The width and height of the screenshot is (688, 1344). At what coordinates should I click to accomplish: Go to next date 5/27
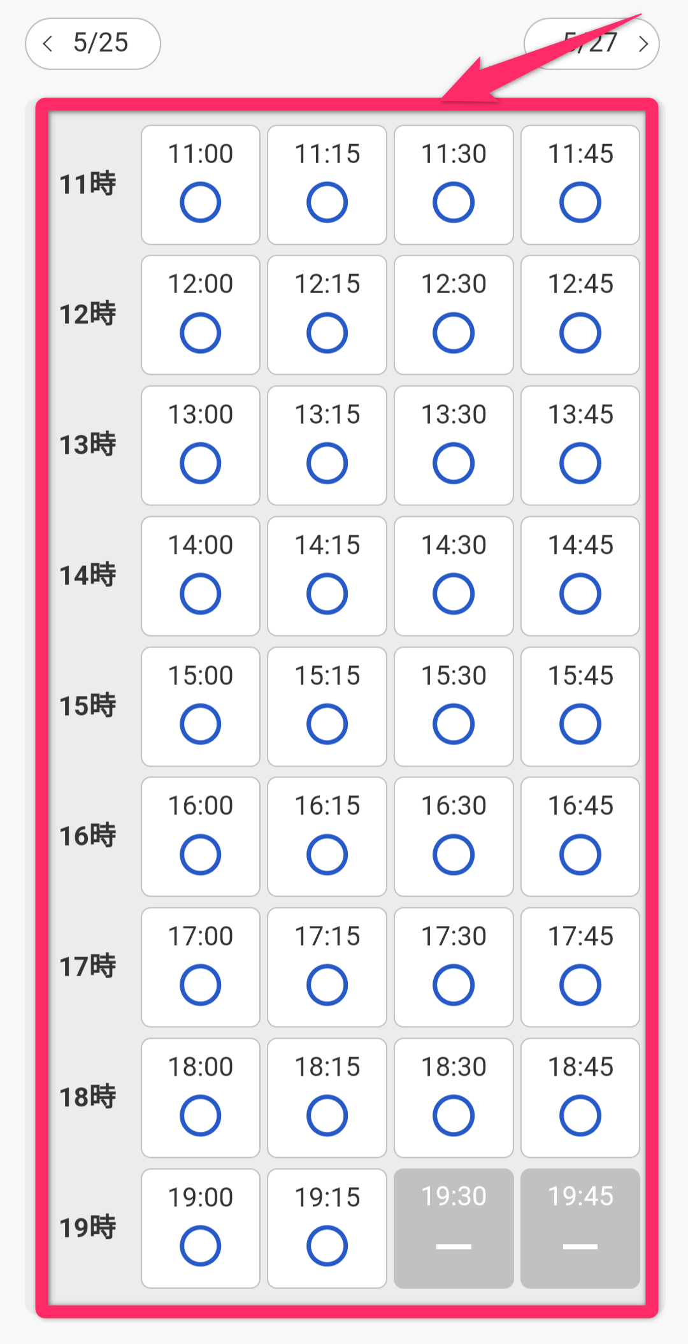[x=591, y=43]
